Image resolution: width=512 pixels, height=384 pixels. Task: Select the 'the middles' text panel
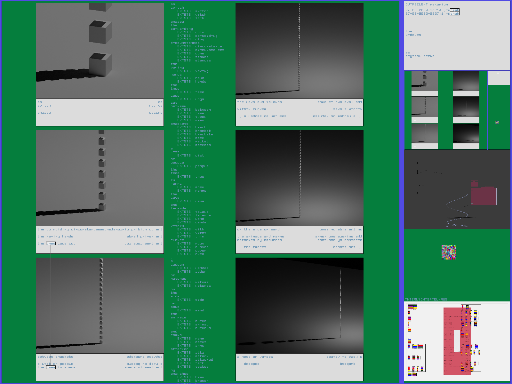click(x=457, y=38)
